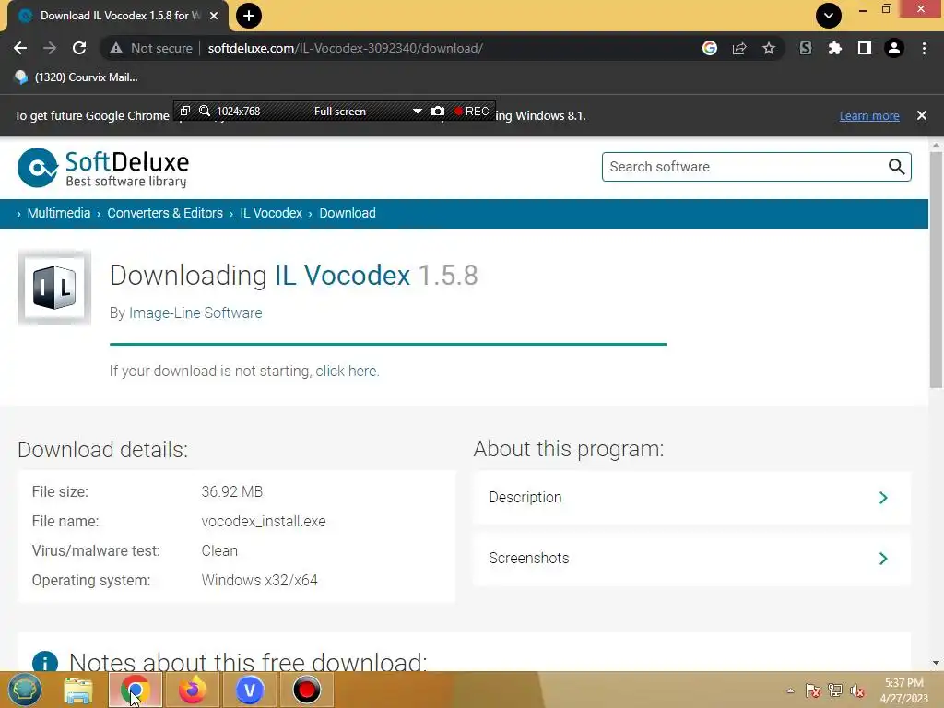Go back to the previous page
Screen dimensions: 944x708
pos(20,48)
